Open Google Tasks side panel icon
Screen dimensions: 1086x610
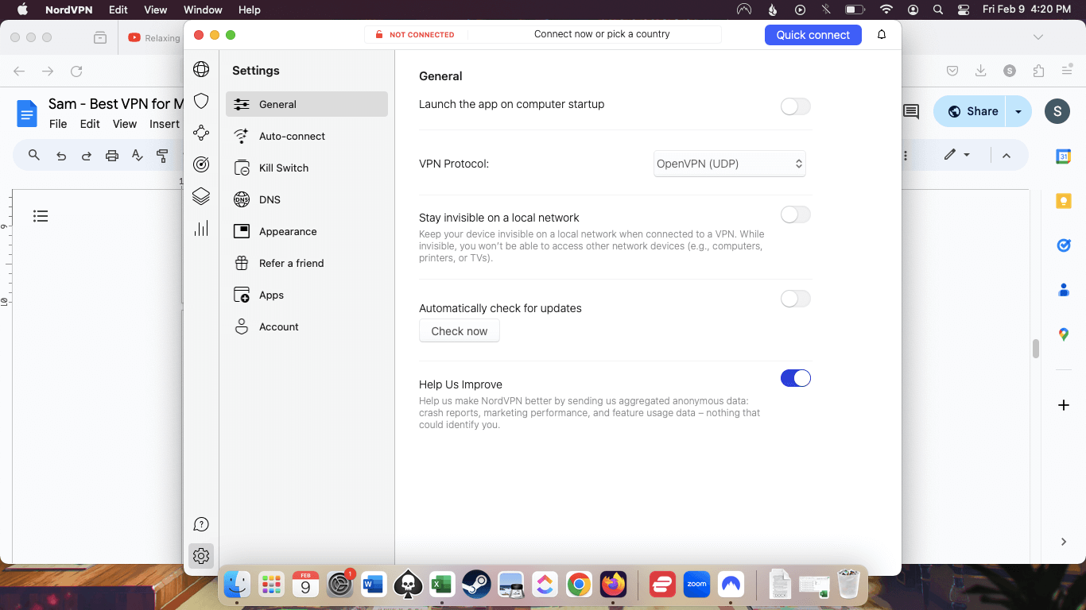click(x=1064, y=245)
